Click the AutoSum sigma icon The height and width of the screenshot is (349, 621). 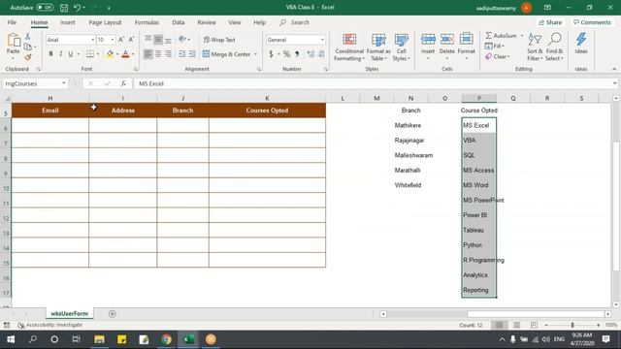coord(489,36)
